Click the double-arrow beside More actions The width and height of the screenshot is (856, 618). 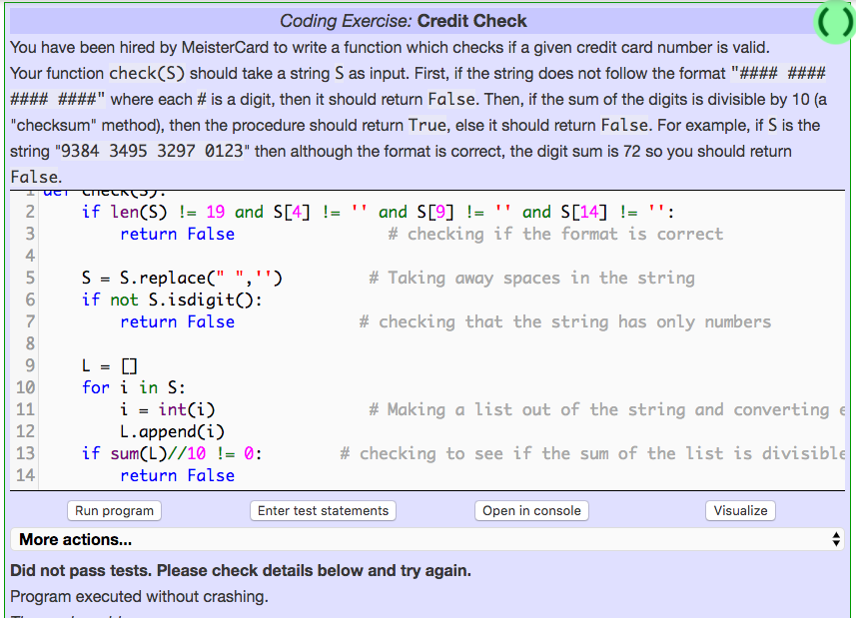(x=837, y=539)
